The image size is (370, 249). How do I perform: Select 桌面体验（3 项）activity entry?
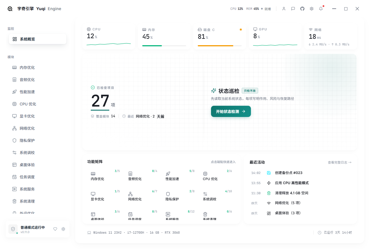(301, 213)
